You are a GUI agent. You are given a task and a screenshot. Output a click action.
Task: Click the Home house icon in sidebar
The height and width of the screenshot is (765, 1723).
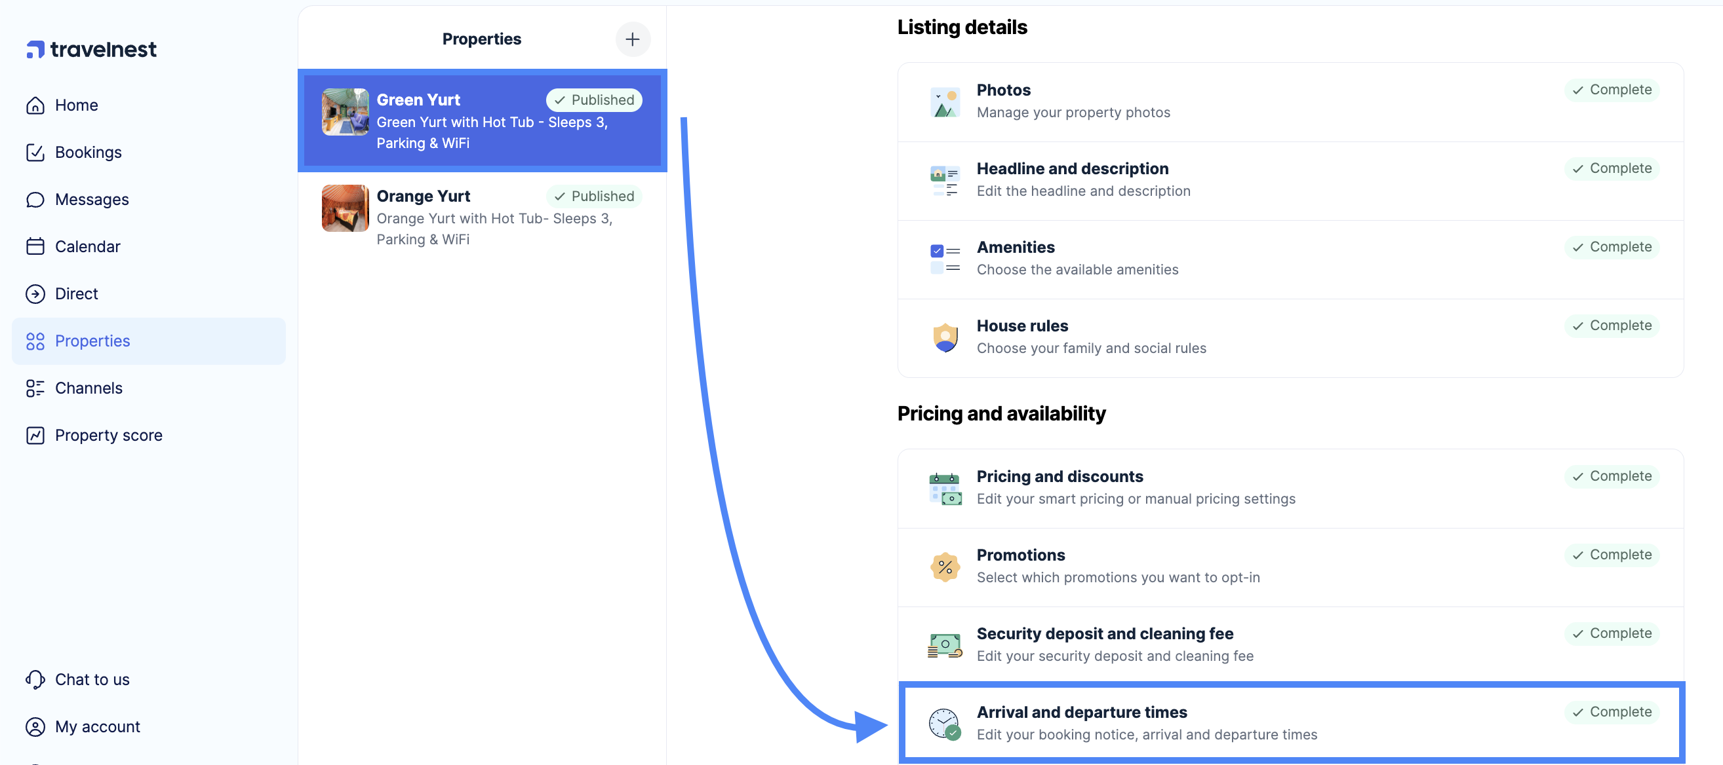click(x=35, y=105)
